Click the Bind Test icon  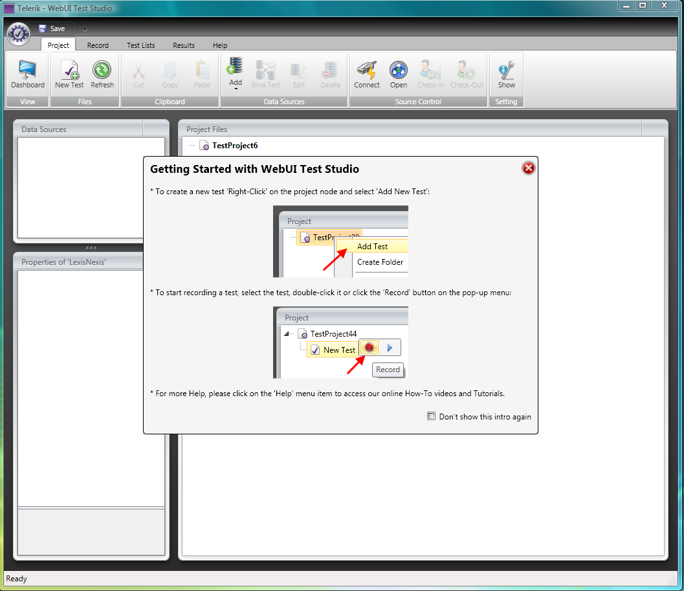(x=266, y=74)
